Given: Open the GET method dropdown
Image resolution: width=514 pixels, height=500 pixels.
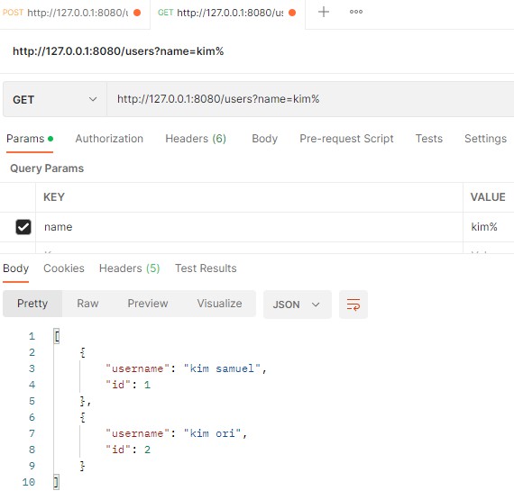Looking at the screenshot, I should [x=55, y=99].
